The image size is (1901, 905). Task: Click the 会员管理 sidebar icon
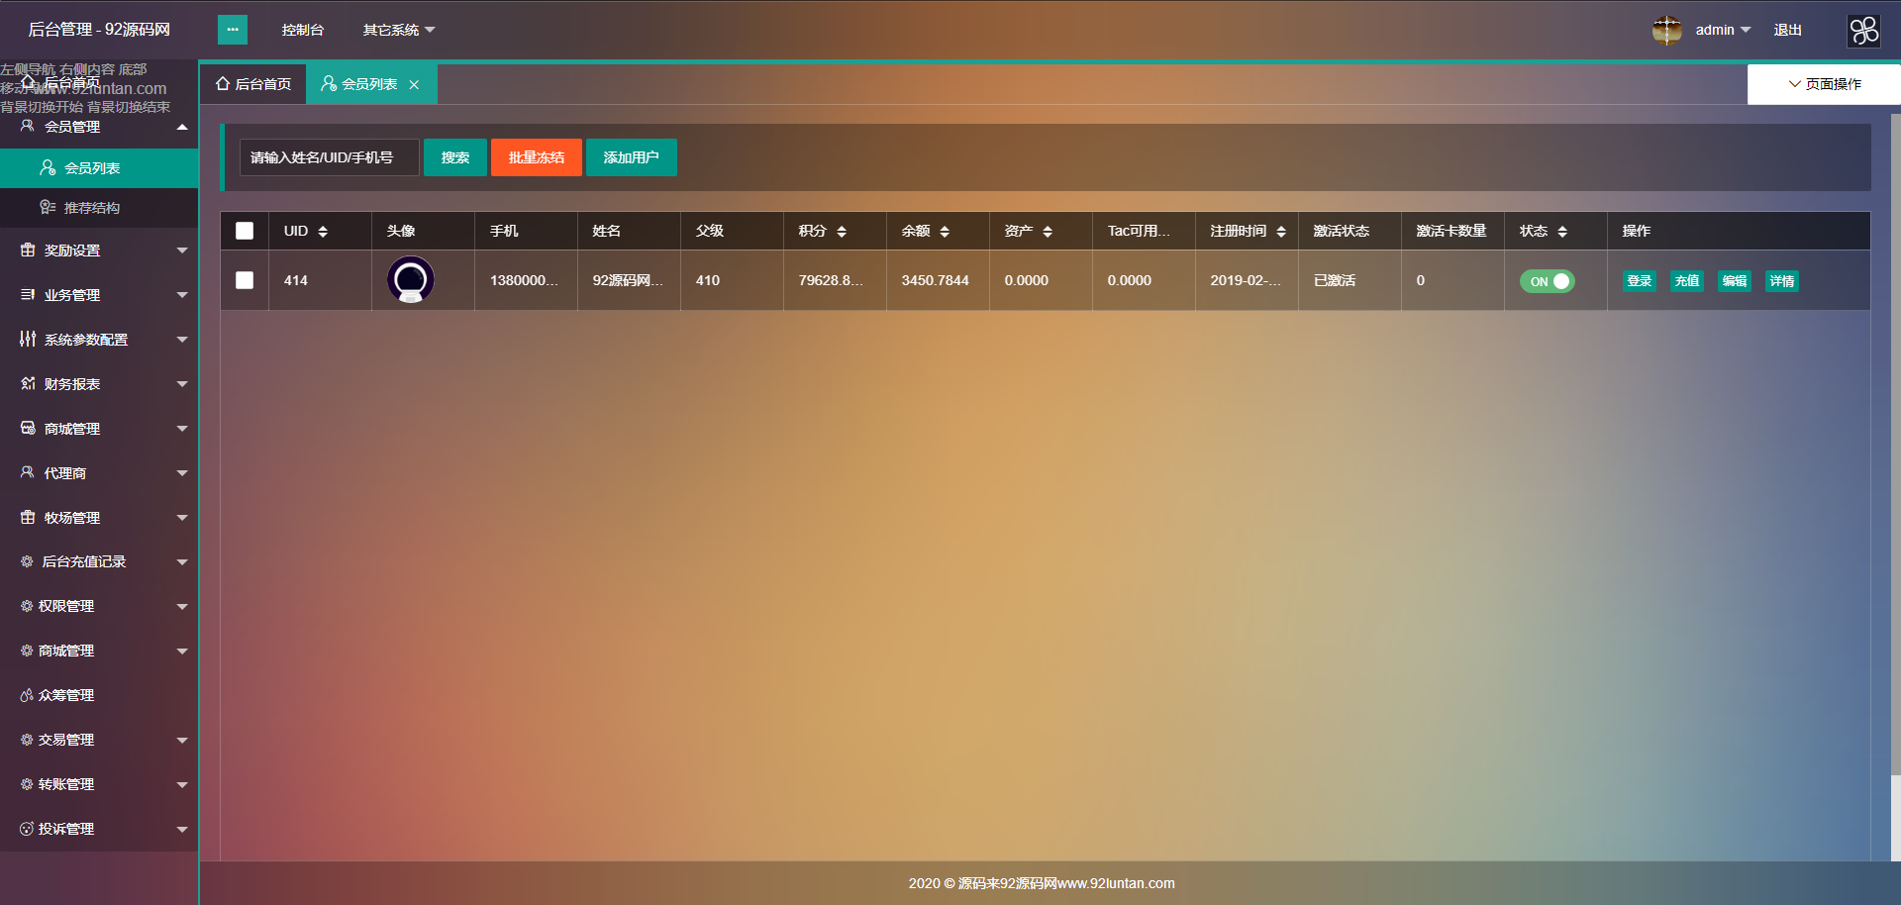click(28, 126)
